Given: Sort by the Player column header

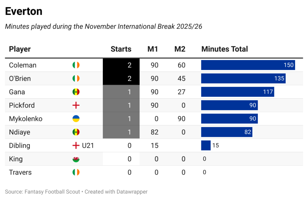Looking at the screenshot, I should tap(20, 49).
